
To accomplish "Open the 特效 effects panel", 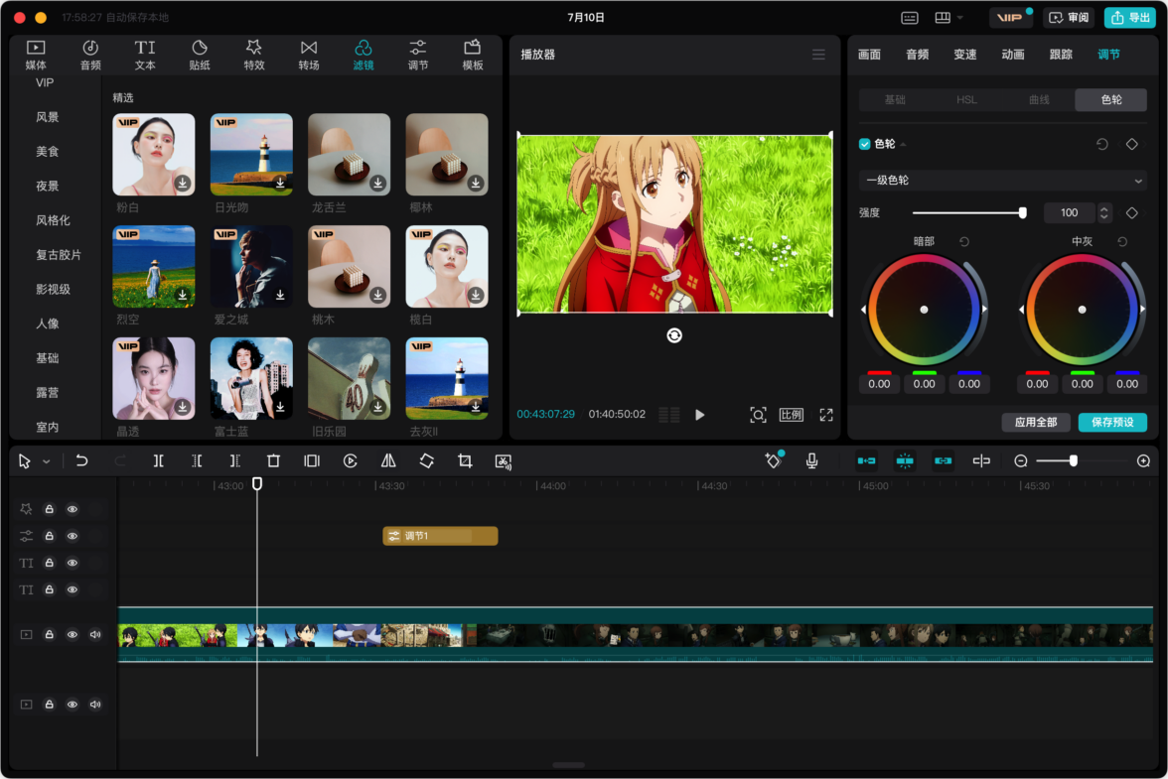I will [x=254, y=55].
